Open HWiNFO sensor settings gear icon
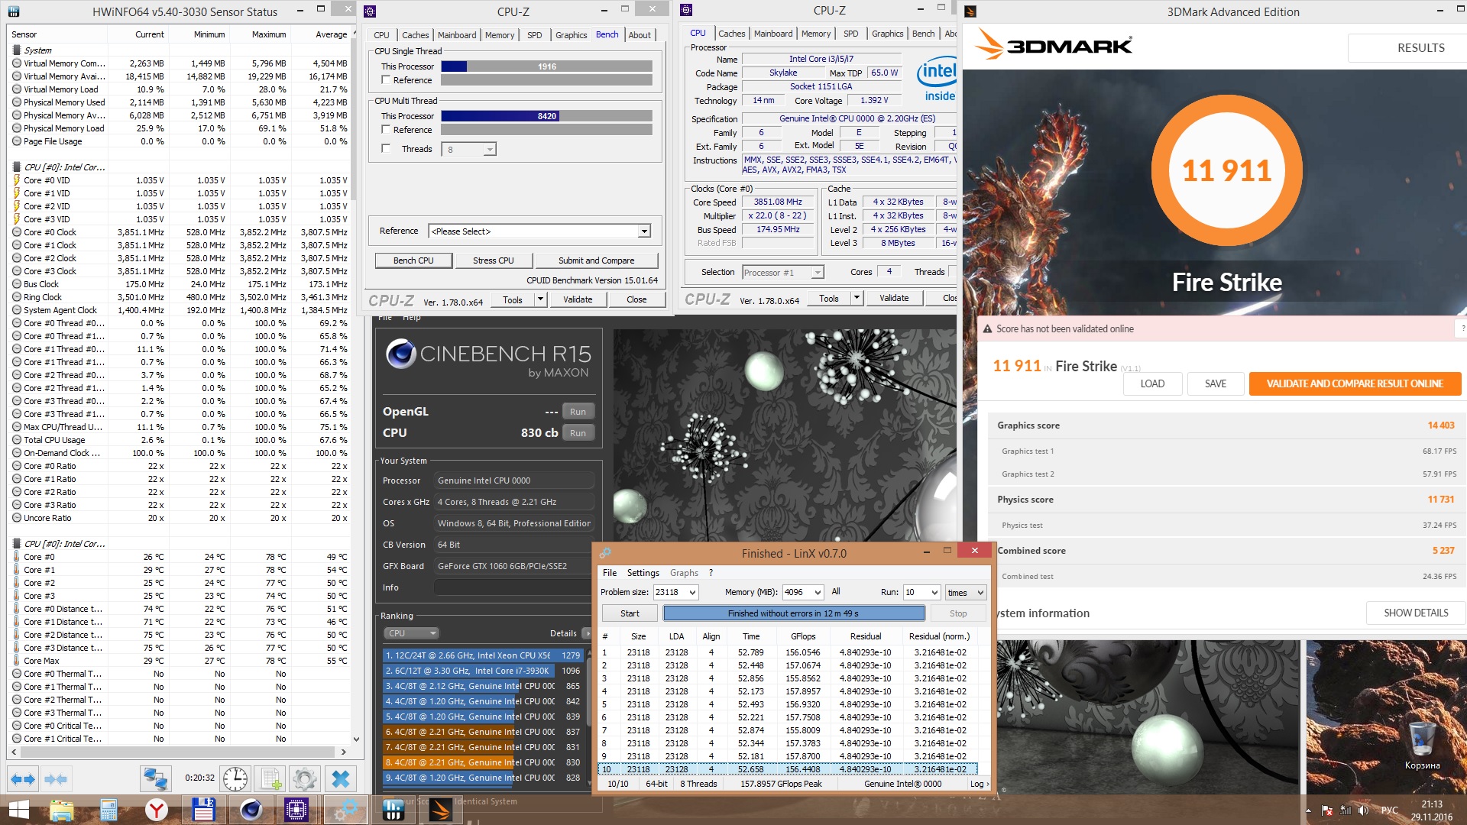Screen dimensions: 1467x825 tap(305, 779)
